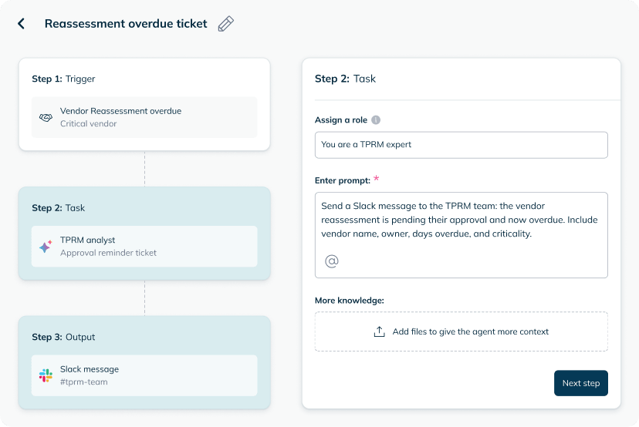Click the sparkle AI analyst icon
639x427 pixels.
(x=46, y=247)
